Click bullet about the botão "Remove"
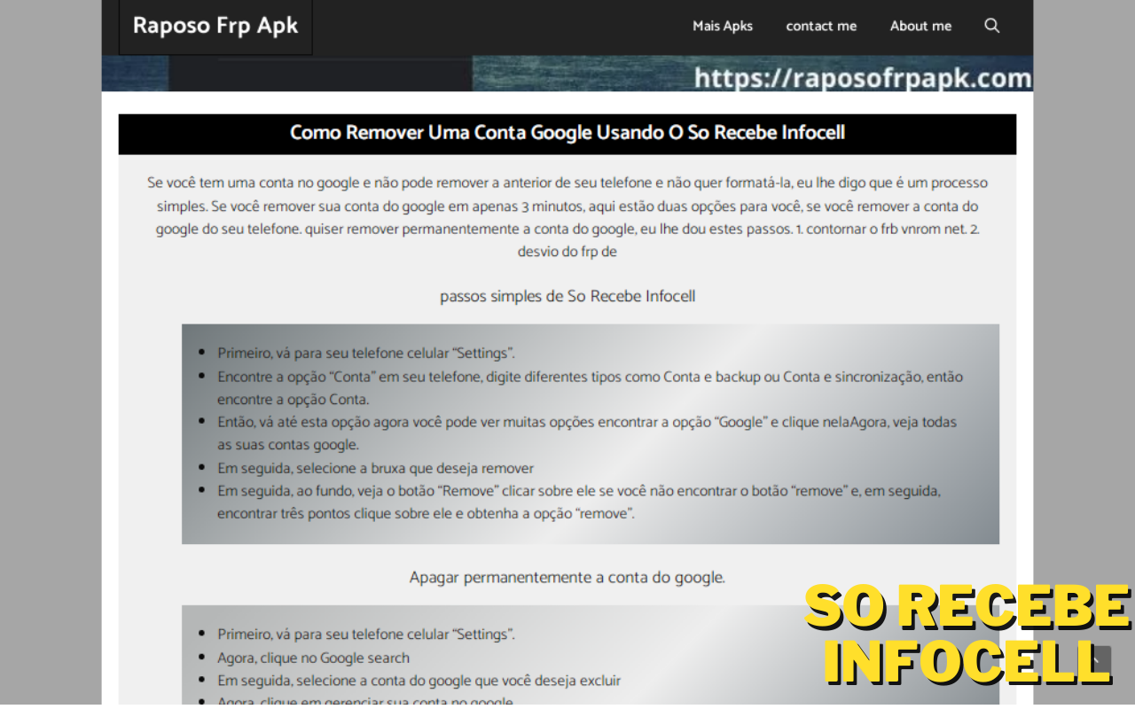Screen dimensions: 1135x709 click(579, 502)
